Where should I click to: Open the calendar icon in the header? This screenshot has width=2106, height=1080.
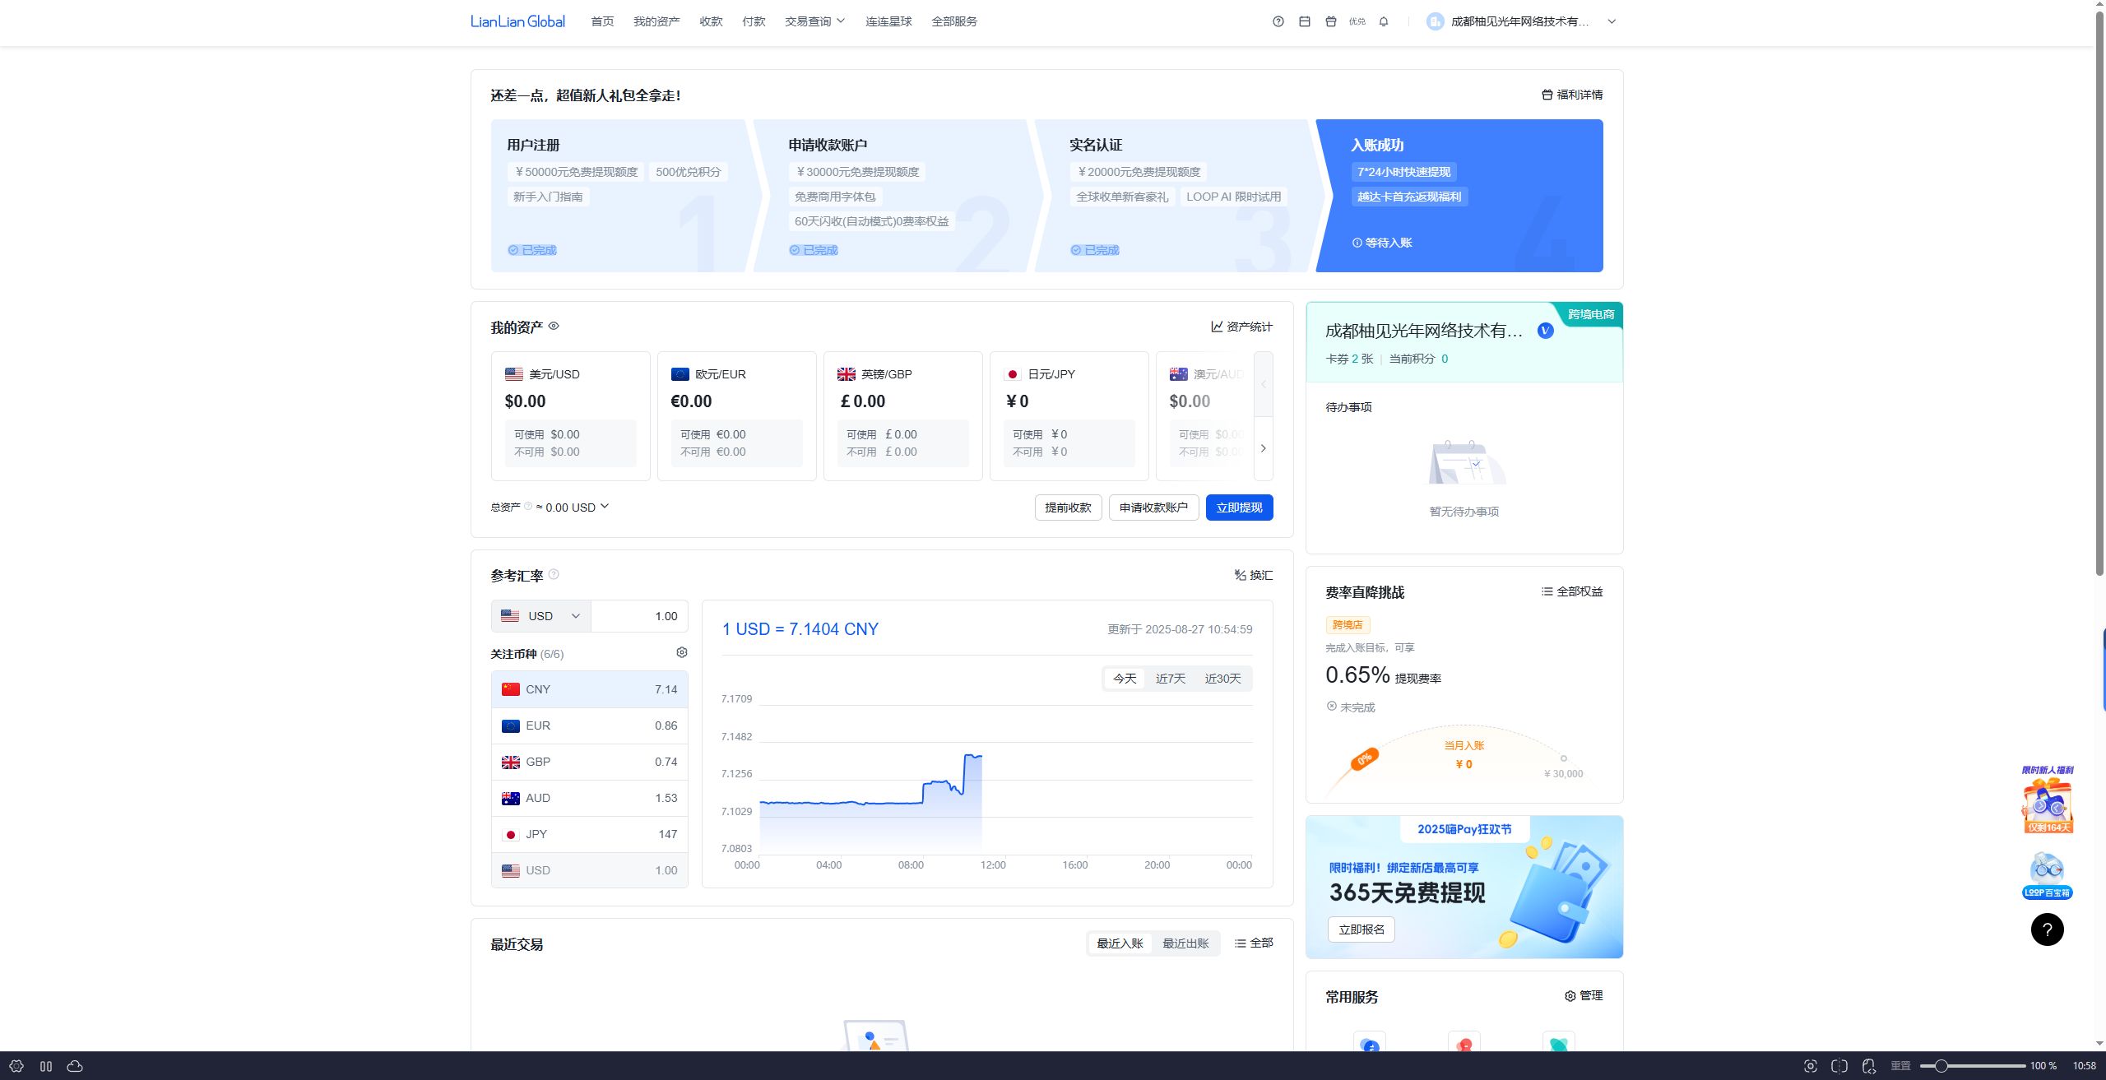pyautogui.click(x=1304, y=21)
